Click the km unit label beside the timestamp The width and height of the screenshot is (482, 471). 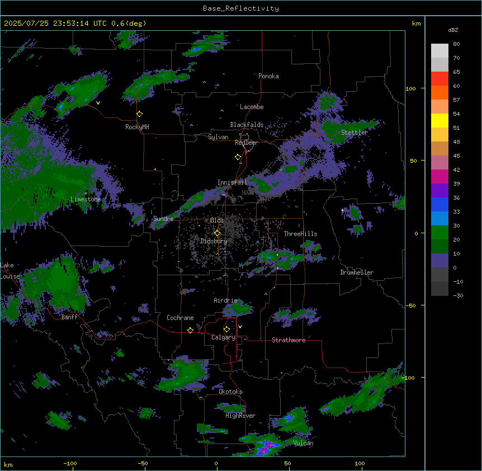click(417, 23)
